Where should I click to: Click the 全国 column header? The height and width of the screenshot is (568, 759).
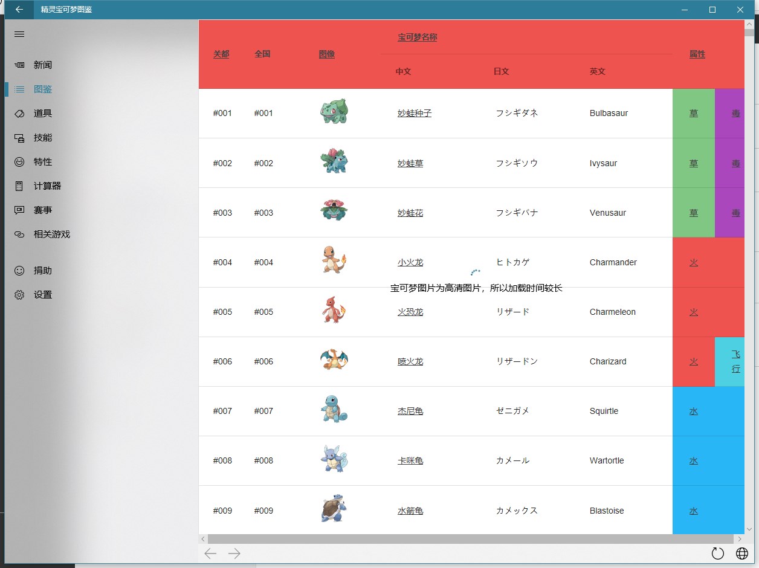(x=262, y=54)
